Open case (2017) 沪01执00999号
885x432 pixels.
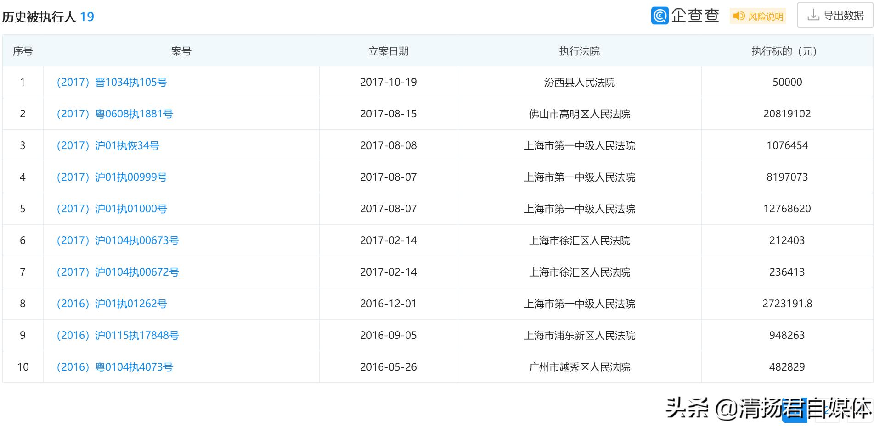112,177
